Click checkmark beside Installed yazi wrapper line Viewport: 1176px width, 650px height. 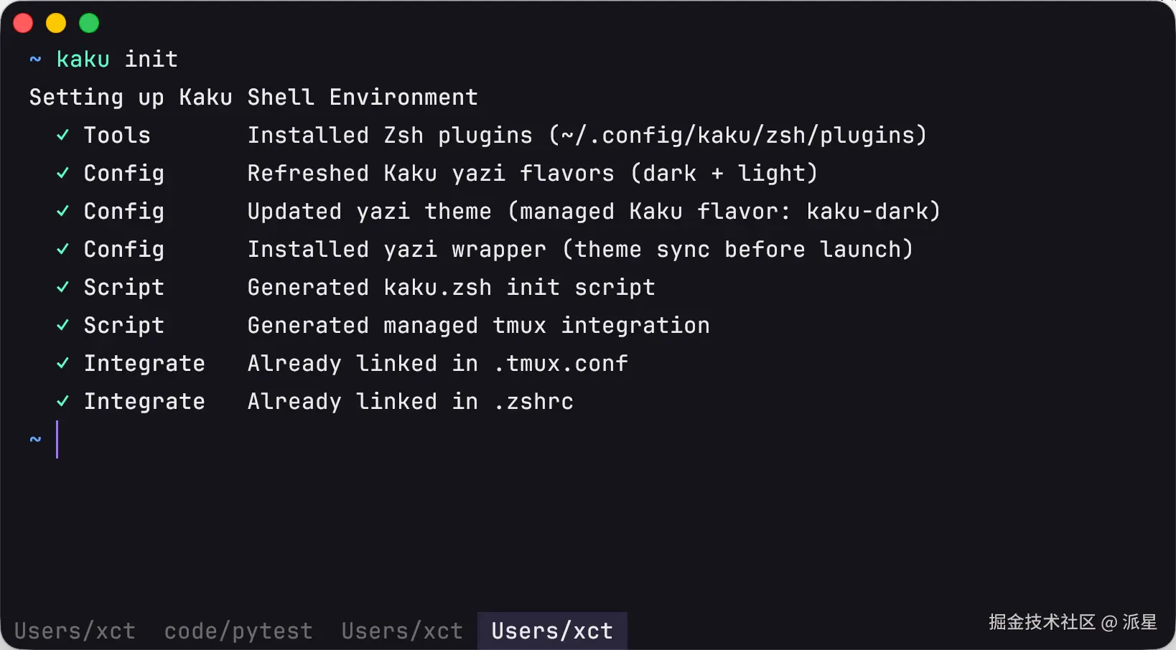coord(63,249)
